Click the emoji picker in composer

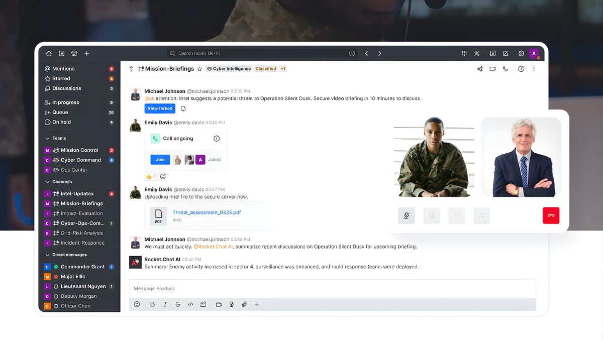coord(137,304)
